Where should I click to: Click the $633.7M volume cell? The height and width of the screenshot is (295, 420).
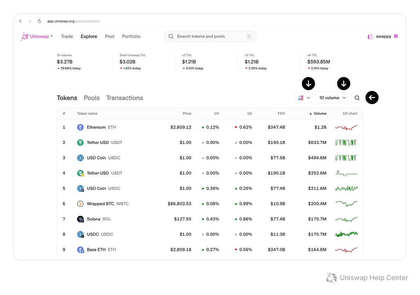tap(317, 143)
